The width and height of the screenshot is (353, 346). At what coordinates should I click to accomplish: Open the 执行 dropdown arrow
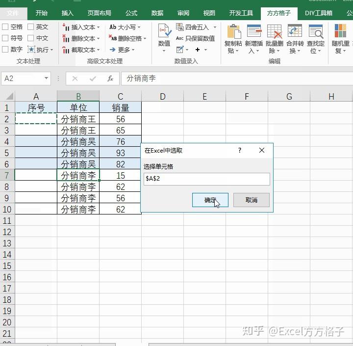click(52, 50)
